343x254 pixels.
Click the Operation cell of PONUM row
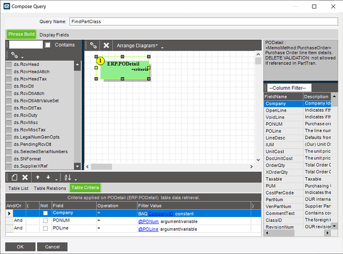click(x=117, y=220)
